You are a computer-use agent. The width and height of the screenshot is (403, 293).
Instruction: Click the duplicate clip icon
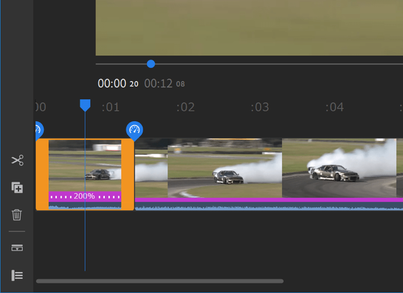coord(17,188)
